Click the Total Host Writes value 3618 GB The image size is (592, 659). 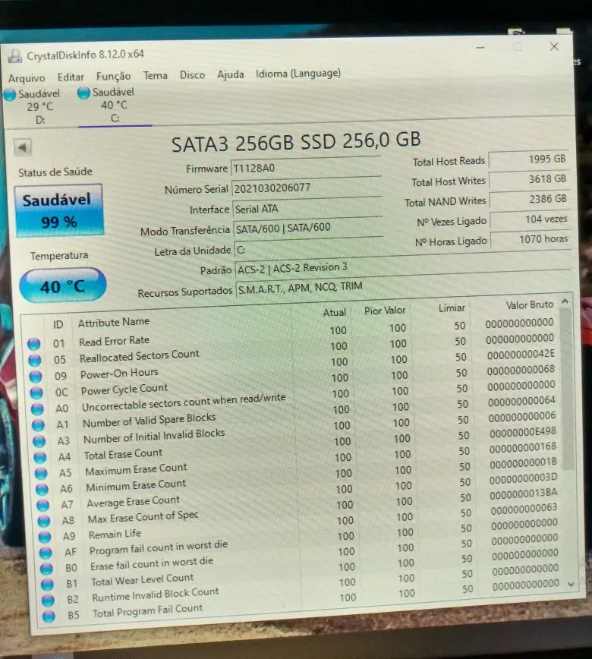point(530,179)
